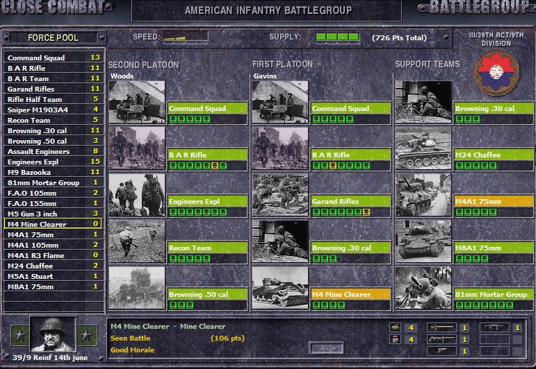Click the smoke canister ammo icon
Screen dimensions: 536x369
(395, 339)
